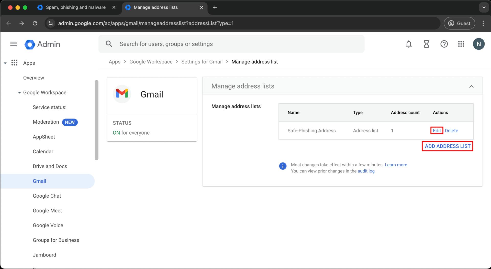Click the search magnifier icon

[109, 44]
